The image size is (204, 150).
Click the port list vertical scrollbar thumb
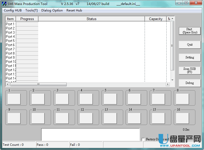[172, 46]
